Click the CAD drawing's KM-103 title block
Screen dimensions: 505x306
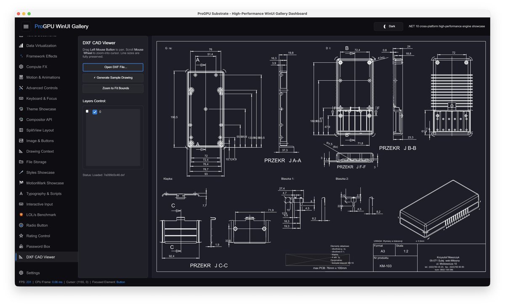[385, 266]
